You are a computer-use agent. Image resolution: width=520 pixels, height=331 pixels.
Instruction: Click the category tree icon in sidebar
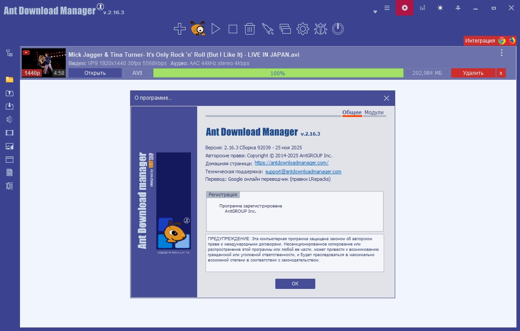[x=10, y=53]
